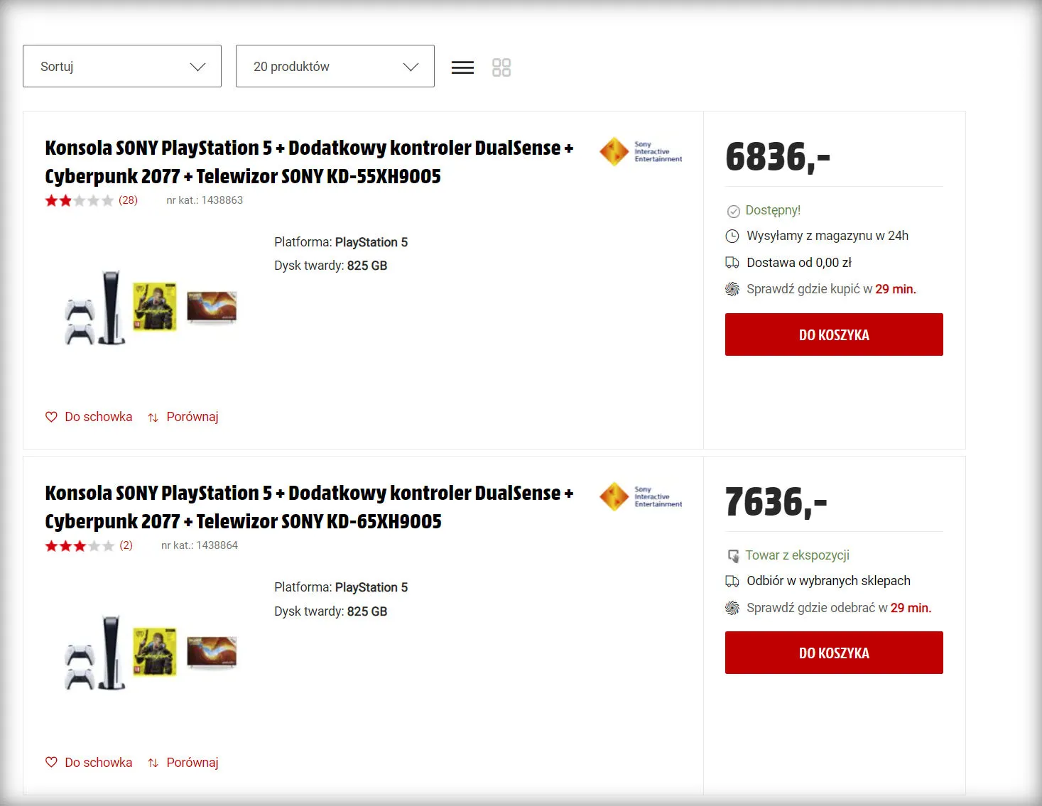Check where to buy in 29 min.
Viewport: 1042px width, 806px height.
pyautogui.click(x=830, y=289)
